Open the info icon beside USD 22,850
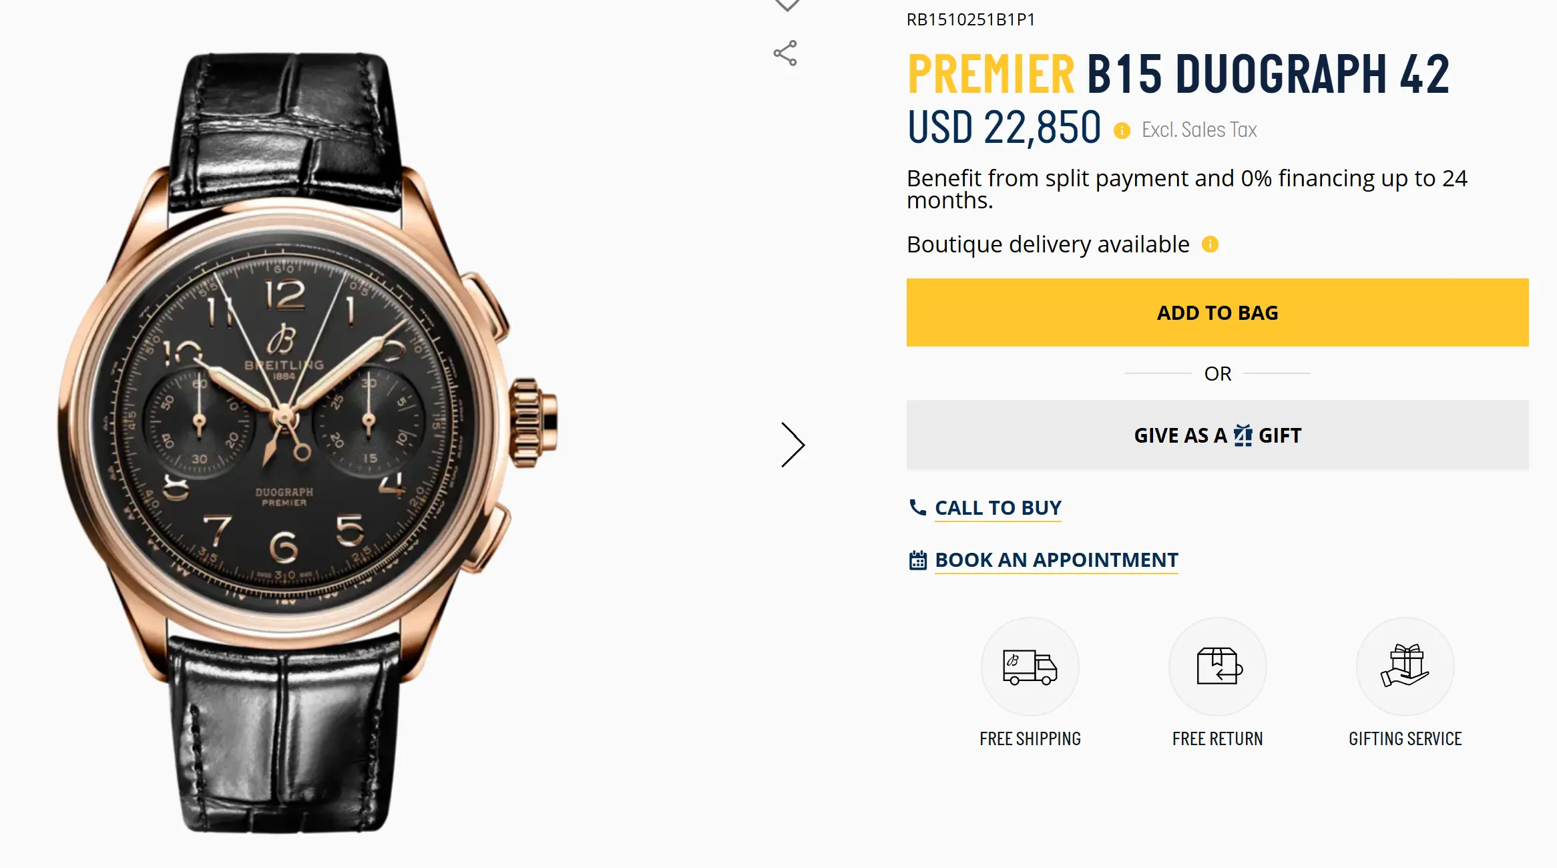The height and width of the screenshot is (868, 1557). (1122, 131)
